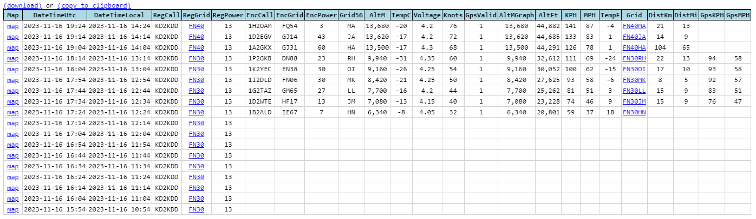Open map link for 18:14 UTC row
The height and width of the screenshot is (219, 756).
[12, 58]
